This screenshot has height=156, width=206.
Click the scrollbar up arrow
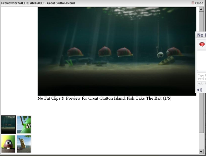[201, 9]
